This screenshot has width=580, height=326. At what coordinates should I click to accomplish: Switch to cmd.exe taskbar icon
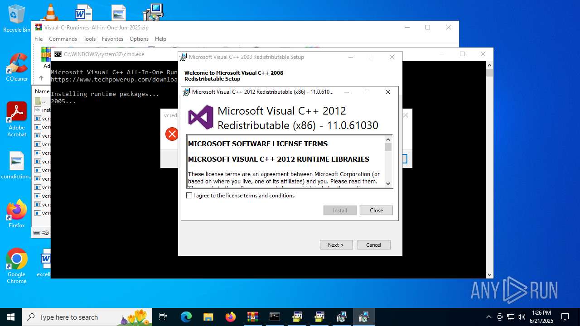[x=275, y=317]
